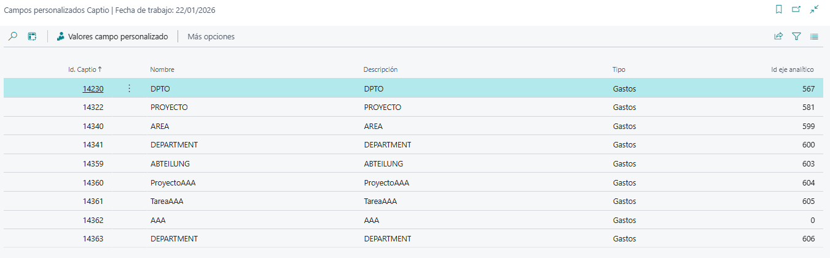Sort by Id. Captio column header
Screen dimensions: 830x258
(x=84, y=69)
